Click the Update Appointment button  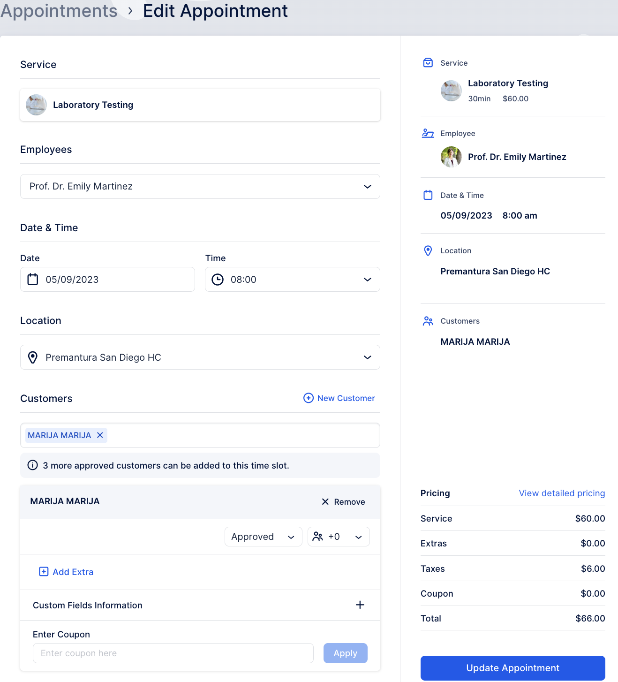pos(512,667)
